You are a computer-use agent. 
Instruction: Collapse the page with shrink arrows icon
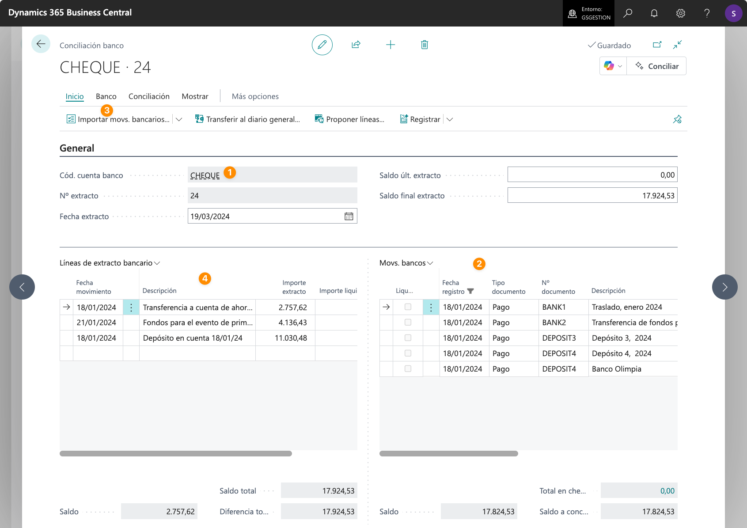677,45
